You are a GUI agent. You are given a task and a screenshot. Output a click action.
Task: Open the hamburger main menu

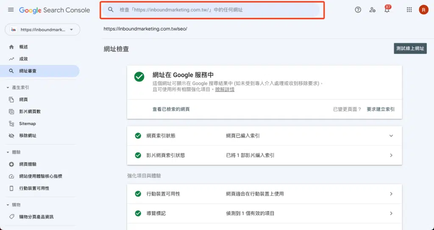11,10
